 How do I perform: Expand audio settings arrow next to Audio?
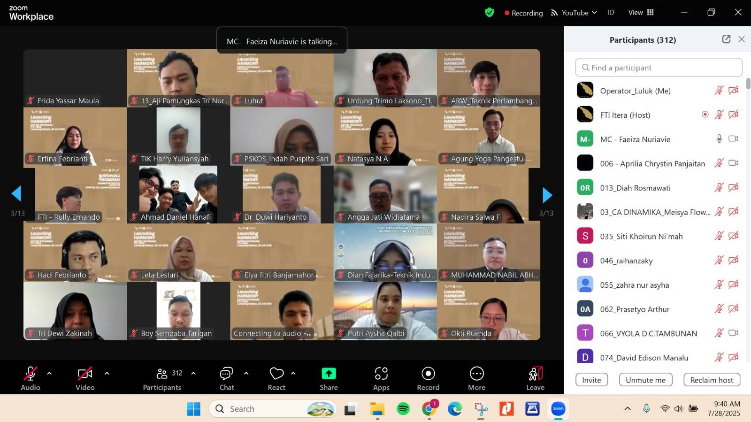pyautogui.click(x=49, y=374)
